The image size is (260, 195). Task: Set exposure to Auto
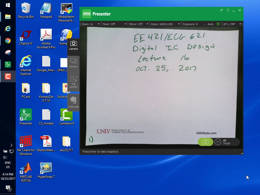(x=210, y=24)
